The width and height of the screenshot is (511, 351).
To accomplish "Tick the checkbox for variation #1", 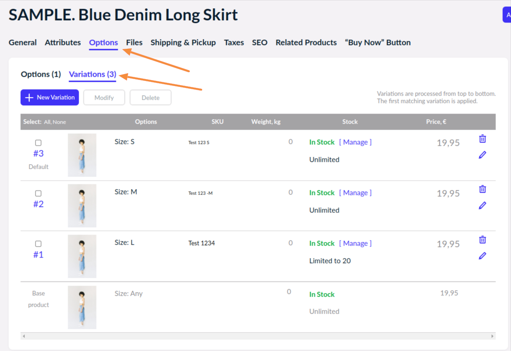I will (38, 244).
